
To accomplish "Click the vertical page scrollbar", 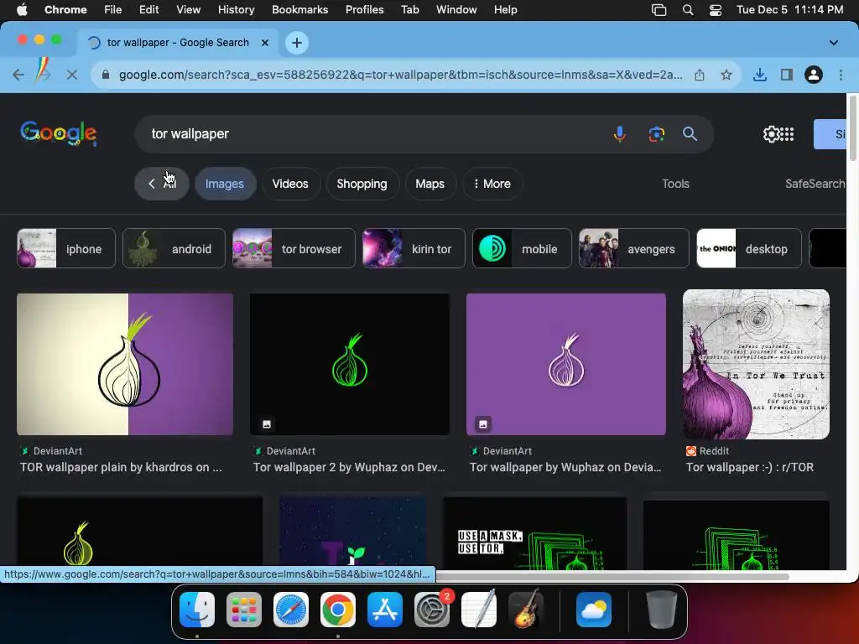I will pyautogui.click(x=852, y=128).
